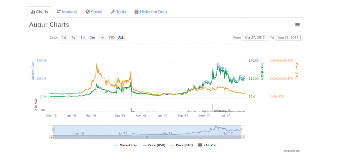Toggle Price (USD) series in legend

154,145
